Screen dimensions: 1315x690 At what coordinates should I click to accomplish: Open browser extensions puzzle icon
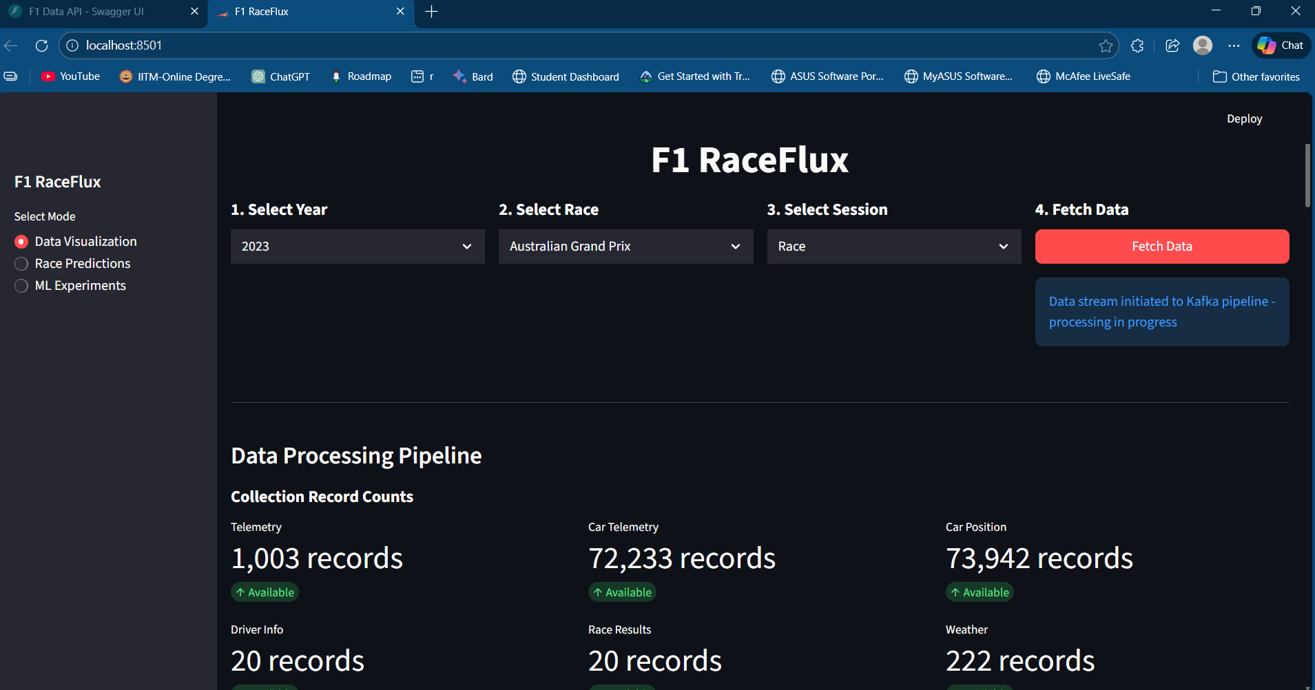pos(1137,45)
